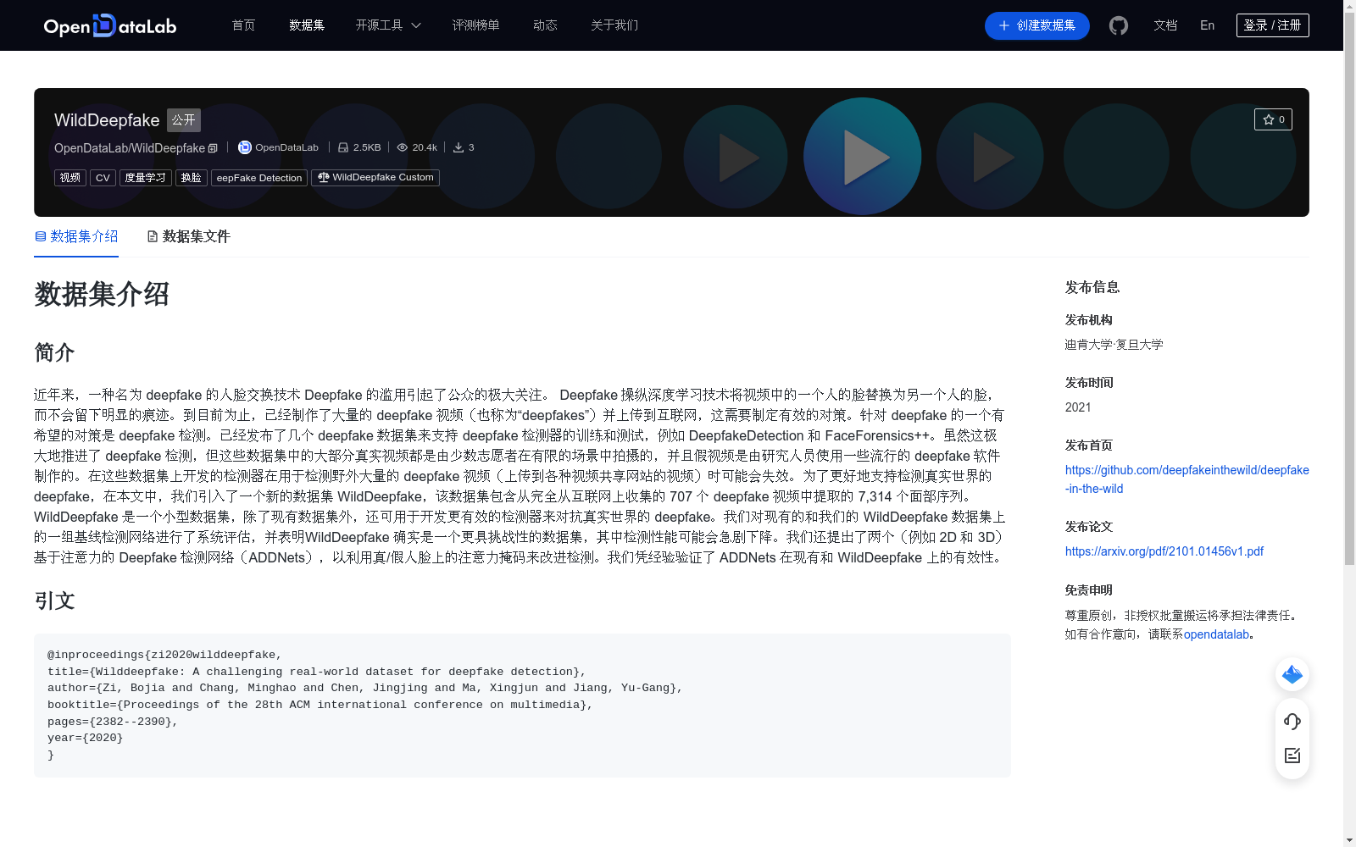Go to 首页 in the navigation
Image resolution: width=1356 pixels, height=847 pixels.
(244, 25)
